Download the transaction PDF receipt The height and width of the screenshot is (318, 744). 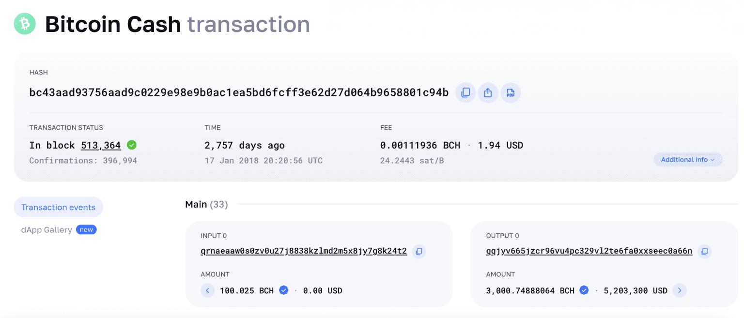(x=511, y=92)
